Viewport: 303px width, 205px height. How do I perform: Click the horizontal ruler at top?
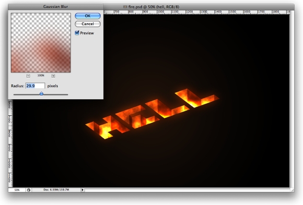click(x=196, y=12)
